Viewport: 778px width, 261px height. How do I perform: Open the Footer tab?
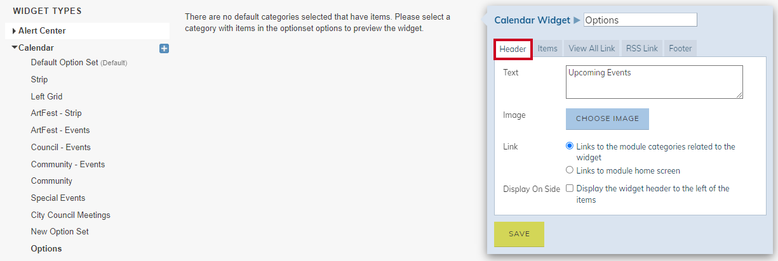680,48
